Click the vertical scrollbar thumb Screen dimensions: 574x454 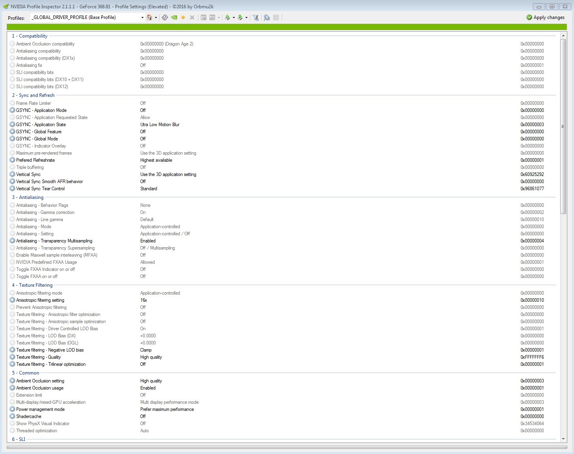tap(563, 127)
